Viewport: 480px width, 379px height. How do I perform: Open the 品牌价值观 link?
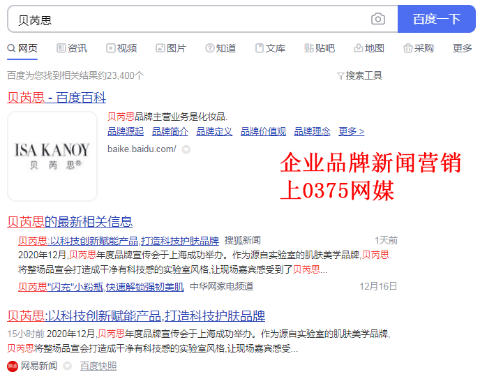(263, 132)
